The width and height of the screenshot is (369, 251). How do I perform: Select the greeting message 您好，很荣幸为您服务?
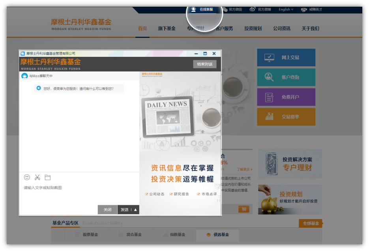pyautogui.click(x=79, y=89)
